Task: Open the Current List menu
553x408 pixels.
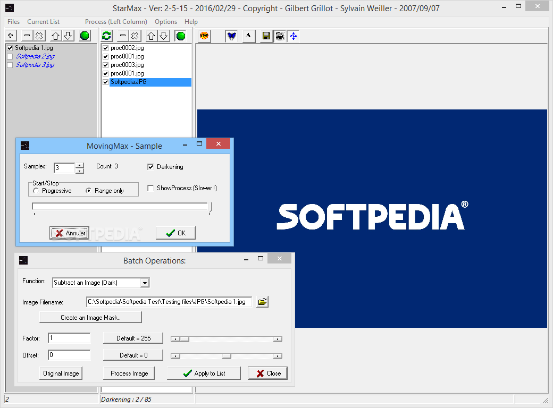Action: (44, 22)
